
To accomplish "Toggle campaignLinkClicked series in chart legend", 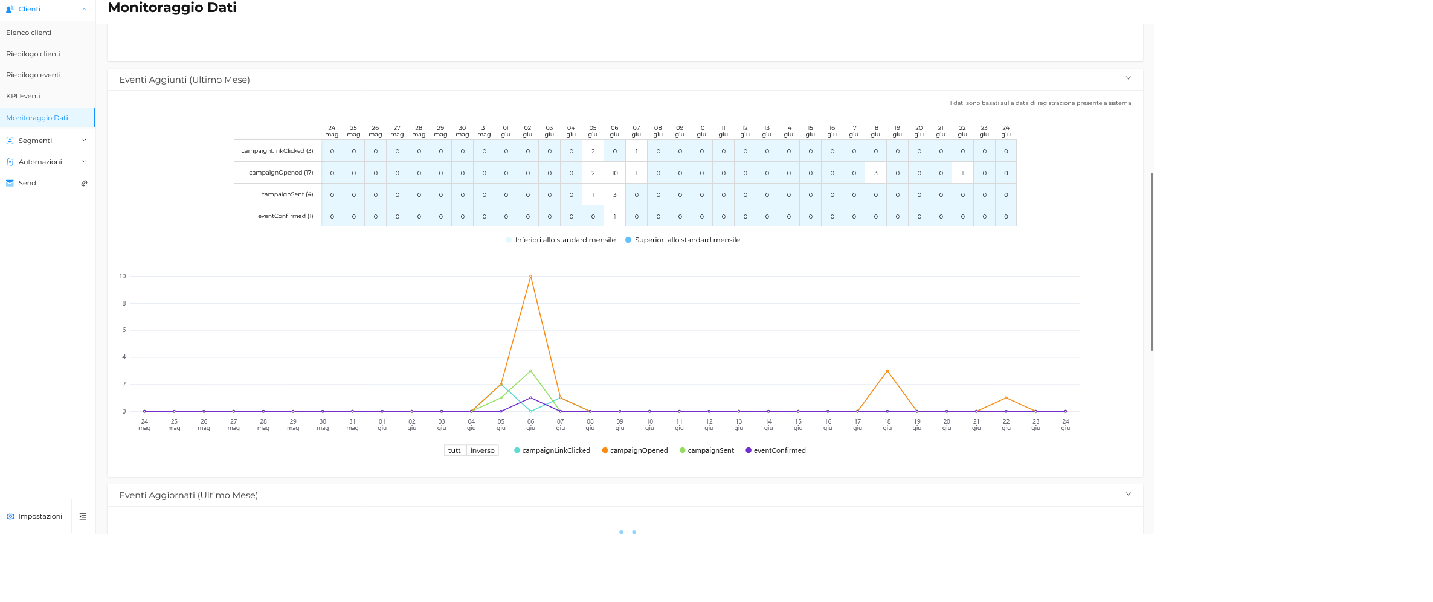I will pos(552,450).
